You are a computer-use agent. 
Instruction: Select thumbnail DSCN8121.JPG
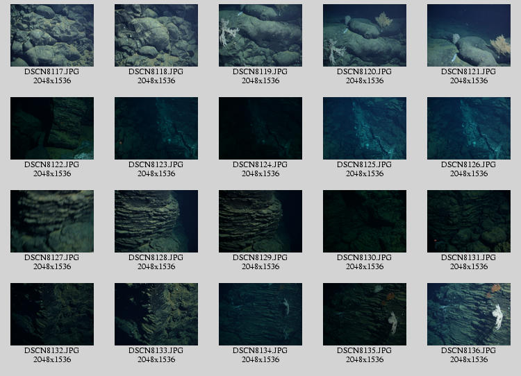point(469,35)
